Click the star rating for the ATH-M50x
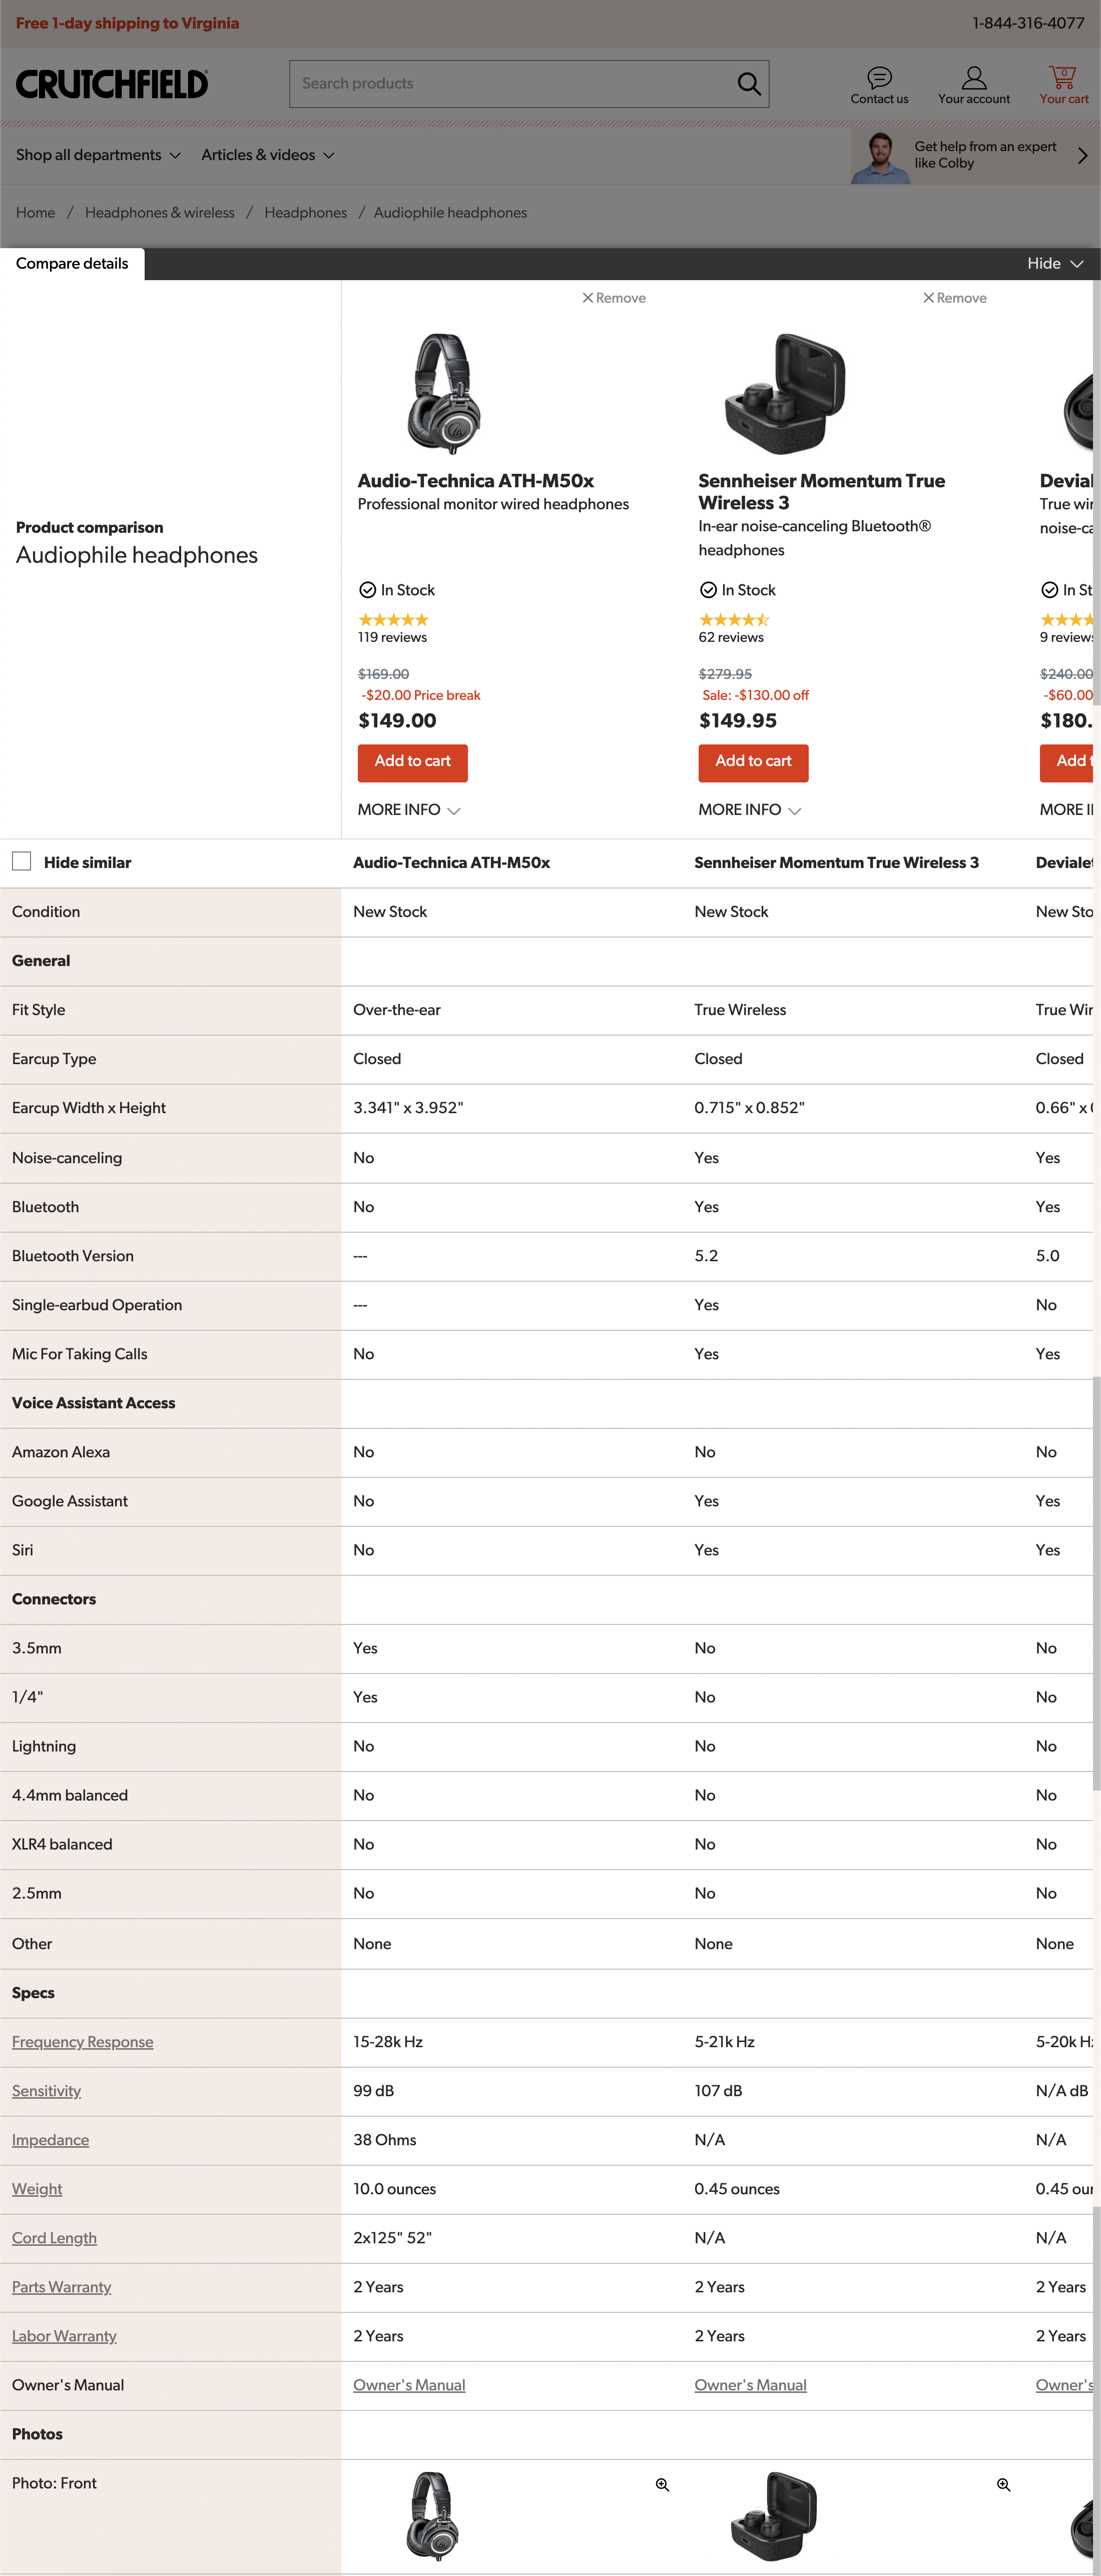This screenshot has width=1101, height=2576. point(393,619)
